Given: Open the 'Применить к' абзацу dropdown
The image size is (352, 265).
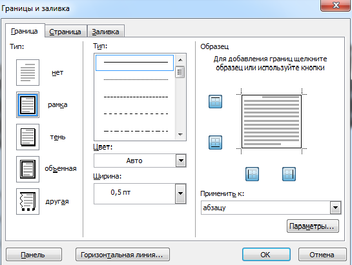Looking at the screenshot, I should coord(271,208).
